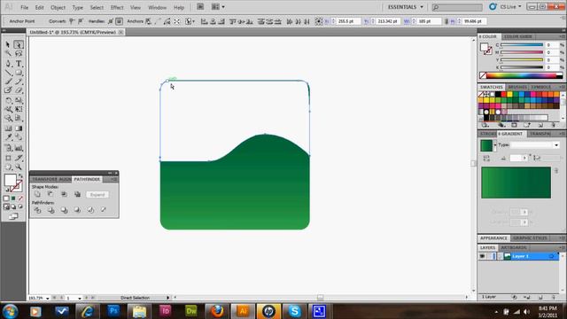Screen dimensions: 567x319
Task: Open the File menu
Action: pyautogui.click(x=24, y=7)
